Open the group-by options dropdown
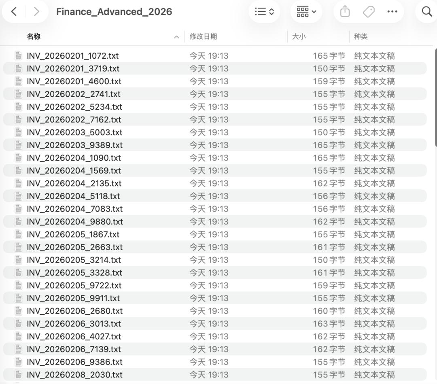Viewport: 437px width, 384px height. pyautogui.click(x=306, y=12)
